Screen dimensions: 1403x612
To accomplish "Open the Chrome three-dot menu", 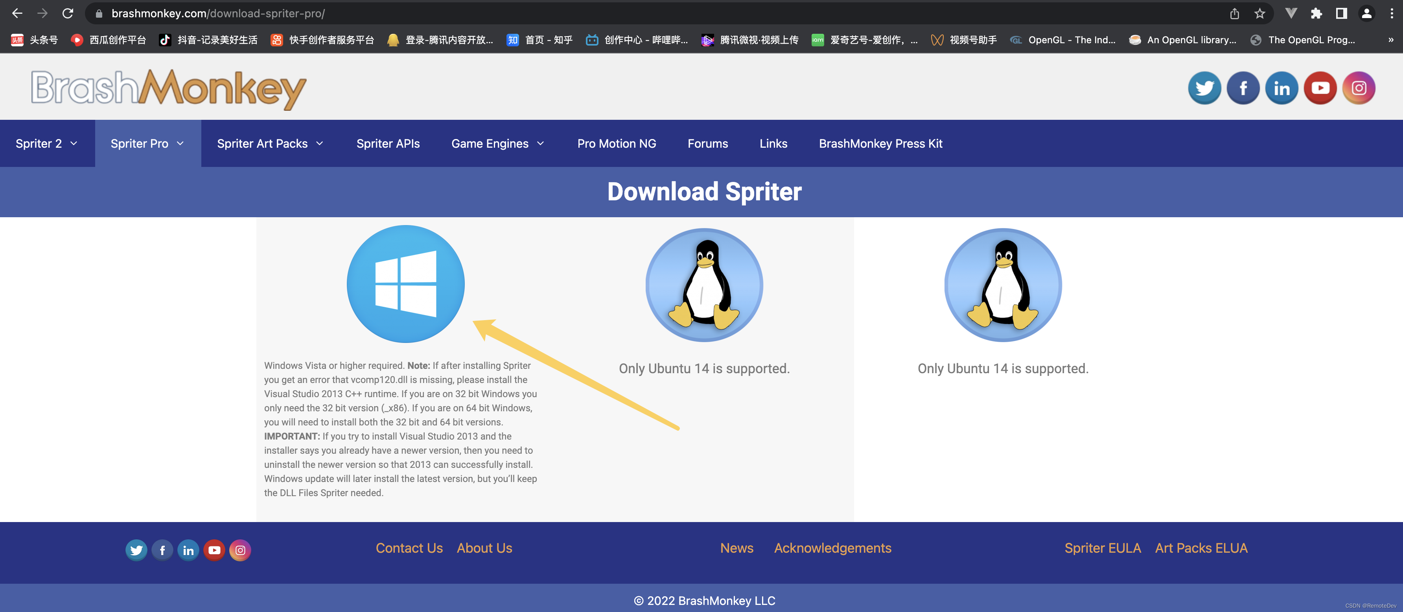I will click(x=1392, y=14).
